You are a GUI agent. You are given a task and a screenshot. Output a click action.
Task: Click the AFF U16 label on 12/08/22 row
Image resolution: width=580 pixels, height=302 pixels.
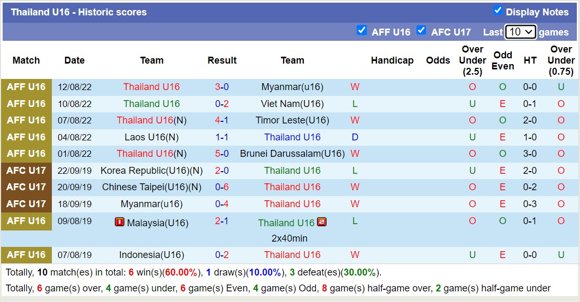[26, 87]
